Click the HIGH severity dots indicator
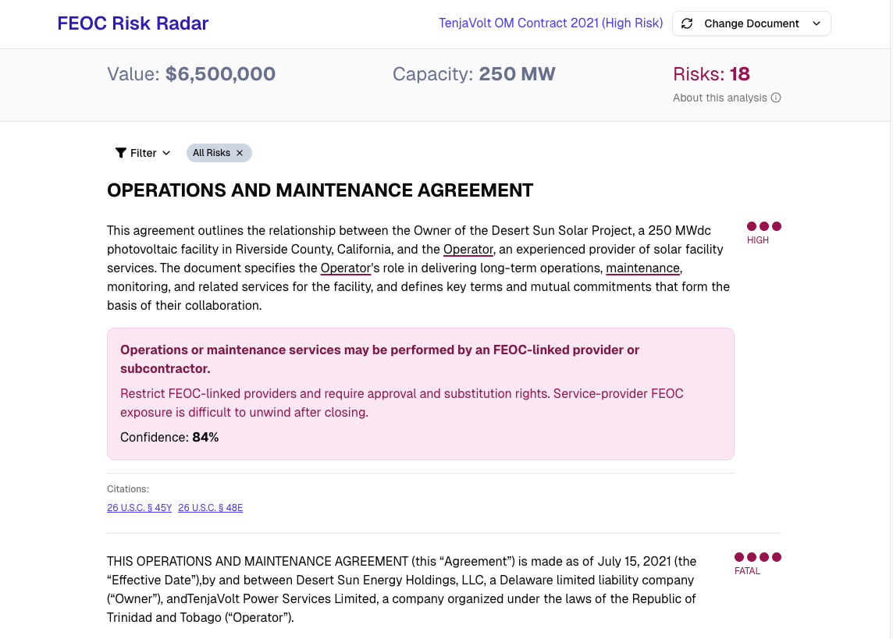Image resolution: width=893 pixels, height=639 pixels. (763, 226)
